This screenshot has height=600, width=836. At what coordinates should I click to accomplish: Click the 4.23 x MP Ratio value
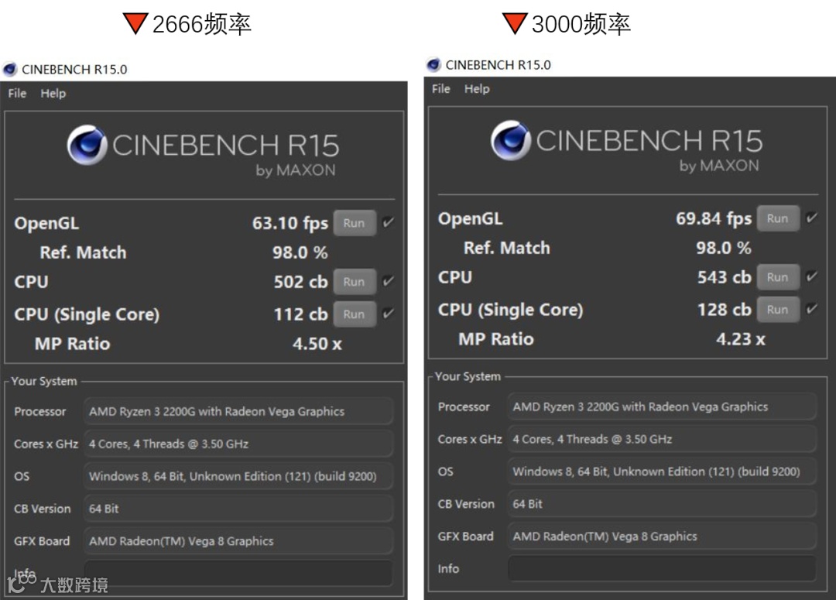pos(741,338)
